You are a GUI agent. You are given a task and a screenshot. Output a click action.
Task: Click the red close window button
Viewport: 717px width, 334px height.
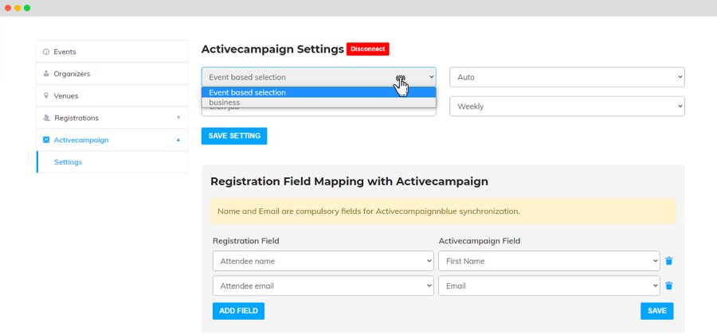[8, 8]
